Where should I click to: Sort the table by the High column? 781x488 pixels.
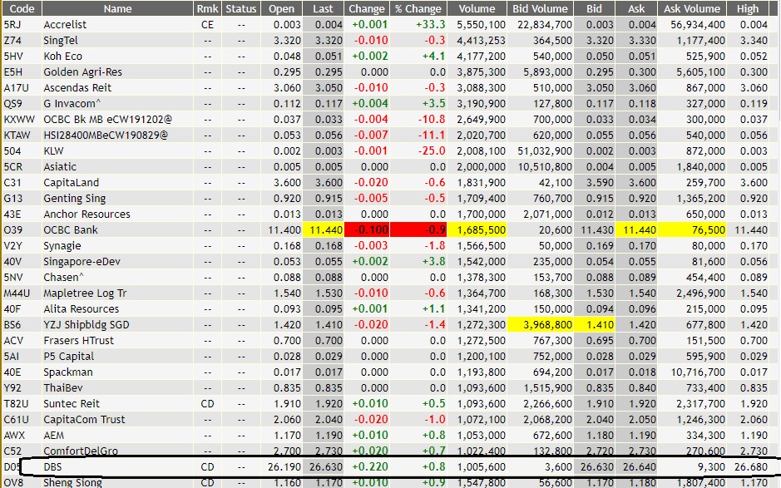click(748, 8)
